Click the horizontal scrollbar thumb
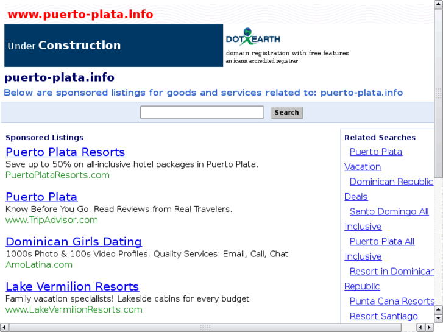The image size is (443, 332). pyautogui.click(x=205, y=328)
